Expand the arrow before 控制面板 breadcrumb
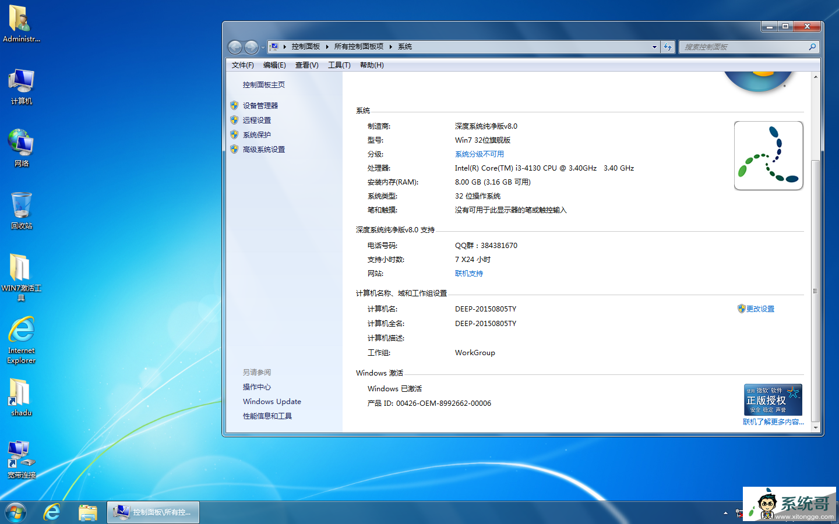Viewport: 839px width, 524px height. tap(284, 47)
